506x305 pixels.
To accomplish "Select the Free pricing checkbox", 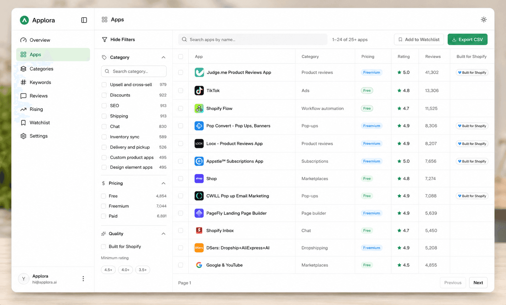I will [x=103, y=196].
